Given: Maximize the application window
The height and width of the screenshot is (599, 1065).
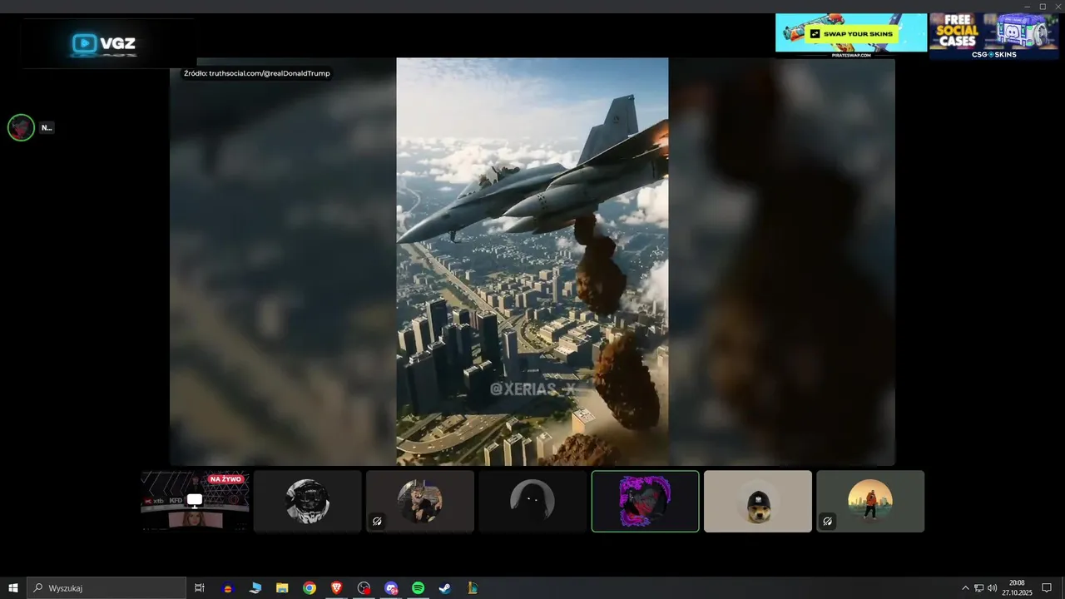Looking at the screenshot, I should point(1043,6).
